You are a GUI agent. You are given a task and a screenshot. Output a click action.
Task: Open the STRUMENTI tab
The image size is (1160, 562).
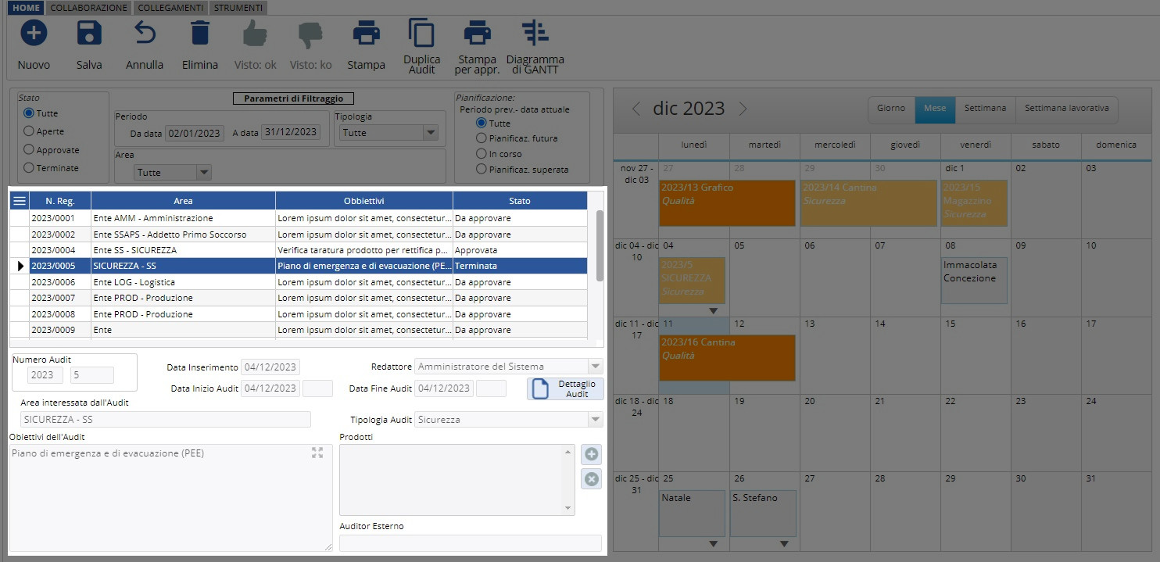click(x=239, y=8)
